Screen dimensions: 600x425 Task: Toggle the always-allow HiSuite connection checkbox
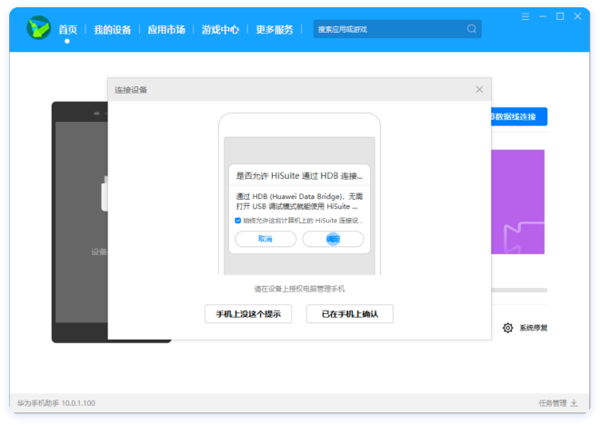tap(237, 221)
